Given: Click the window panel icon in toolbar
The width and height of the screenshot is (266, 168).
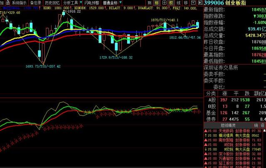Looking at the screenshot, I should [x=193, y=3].
